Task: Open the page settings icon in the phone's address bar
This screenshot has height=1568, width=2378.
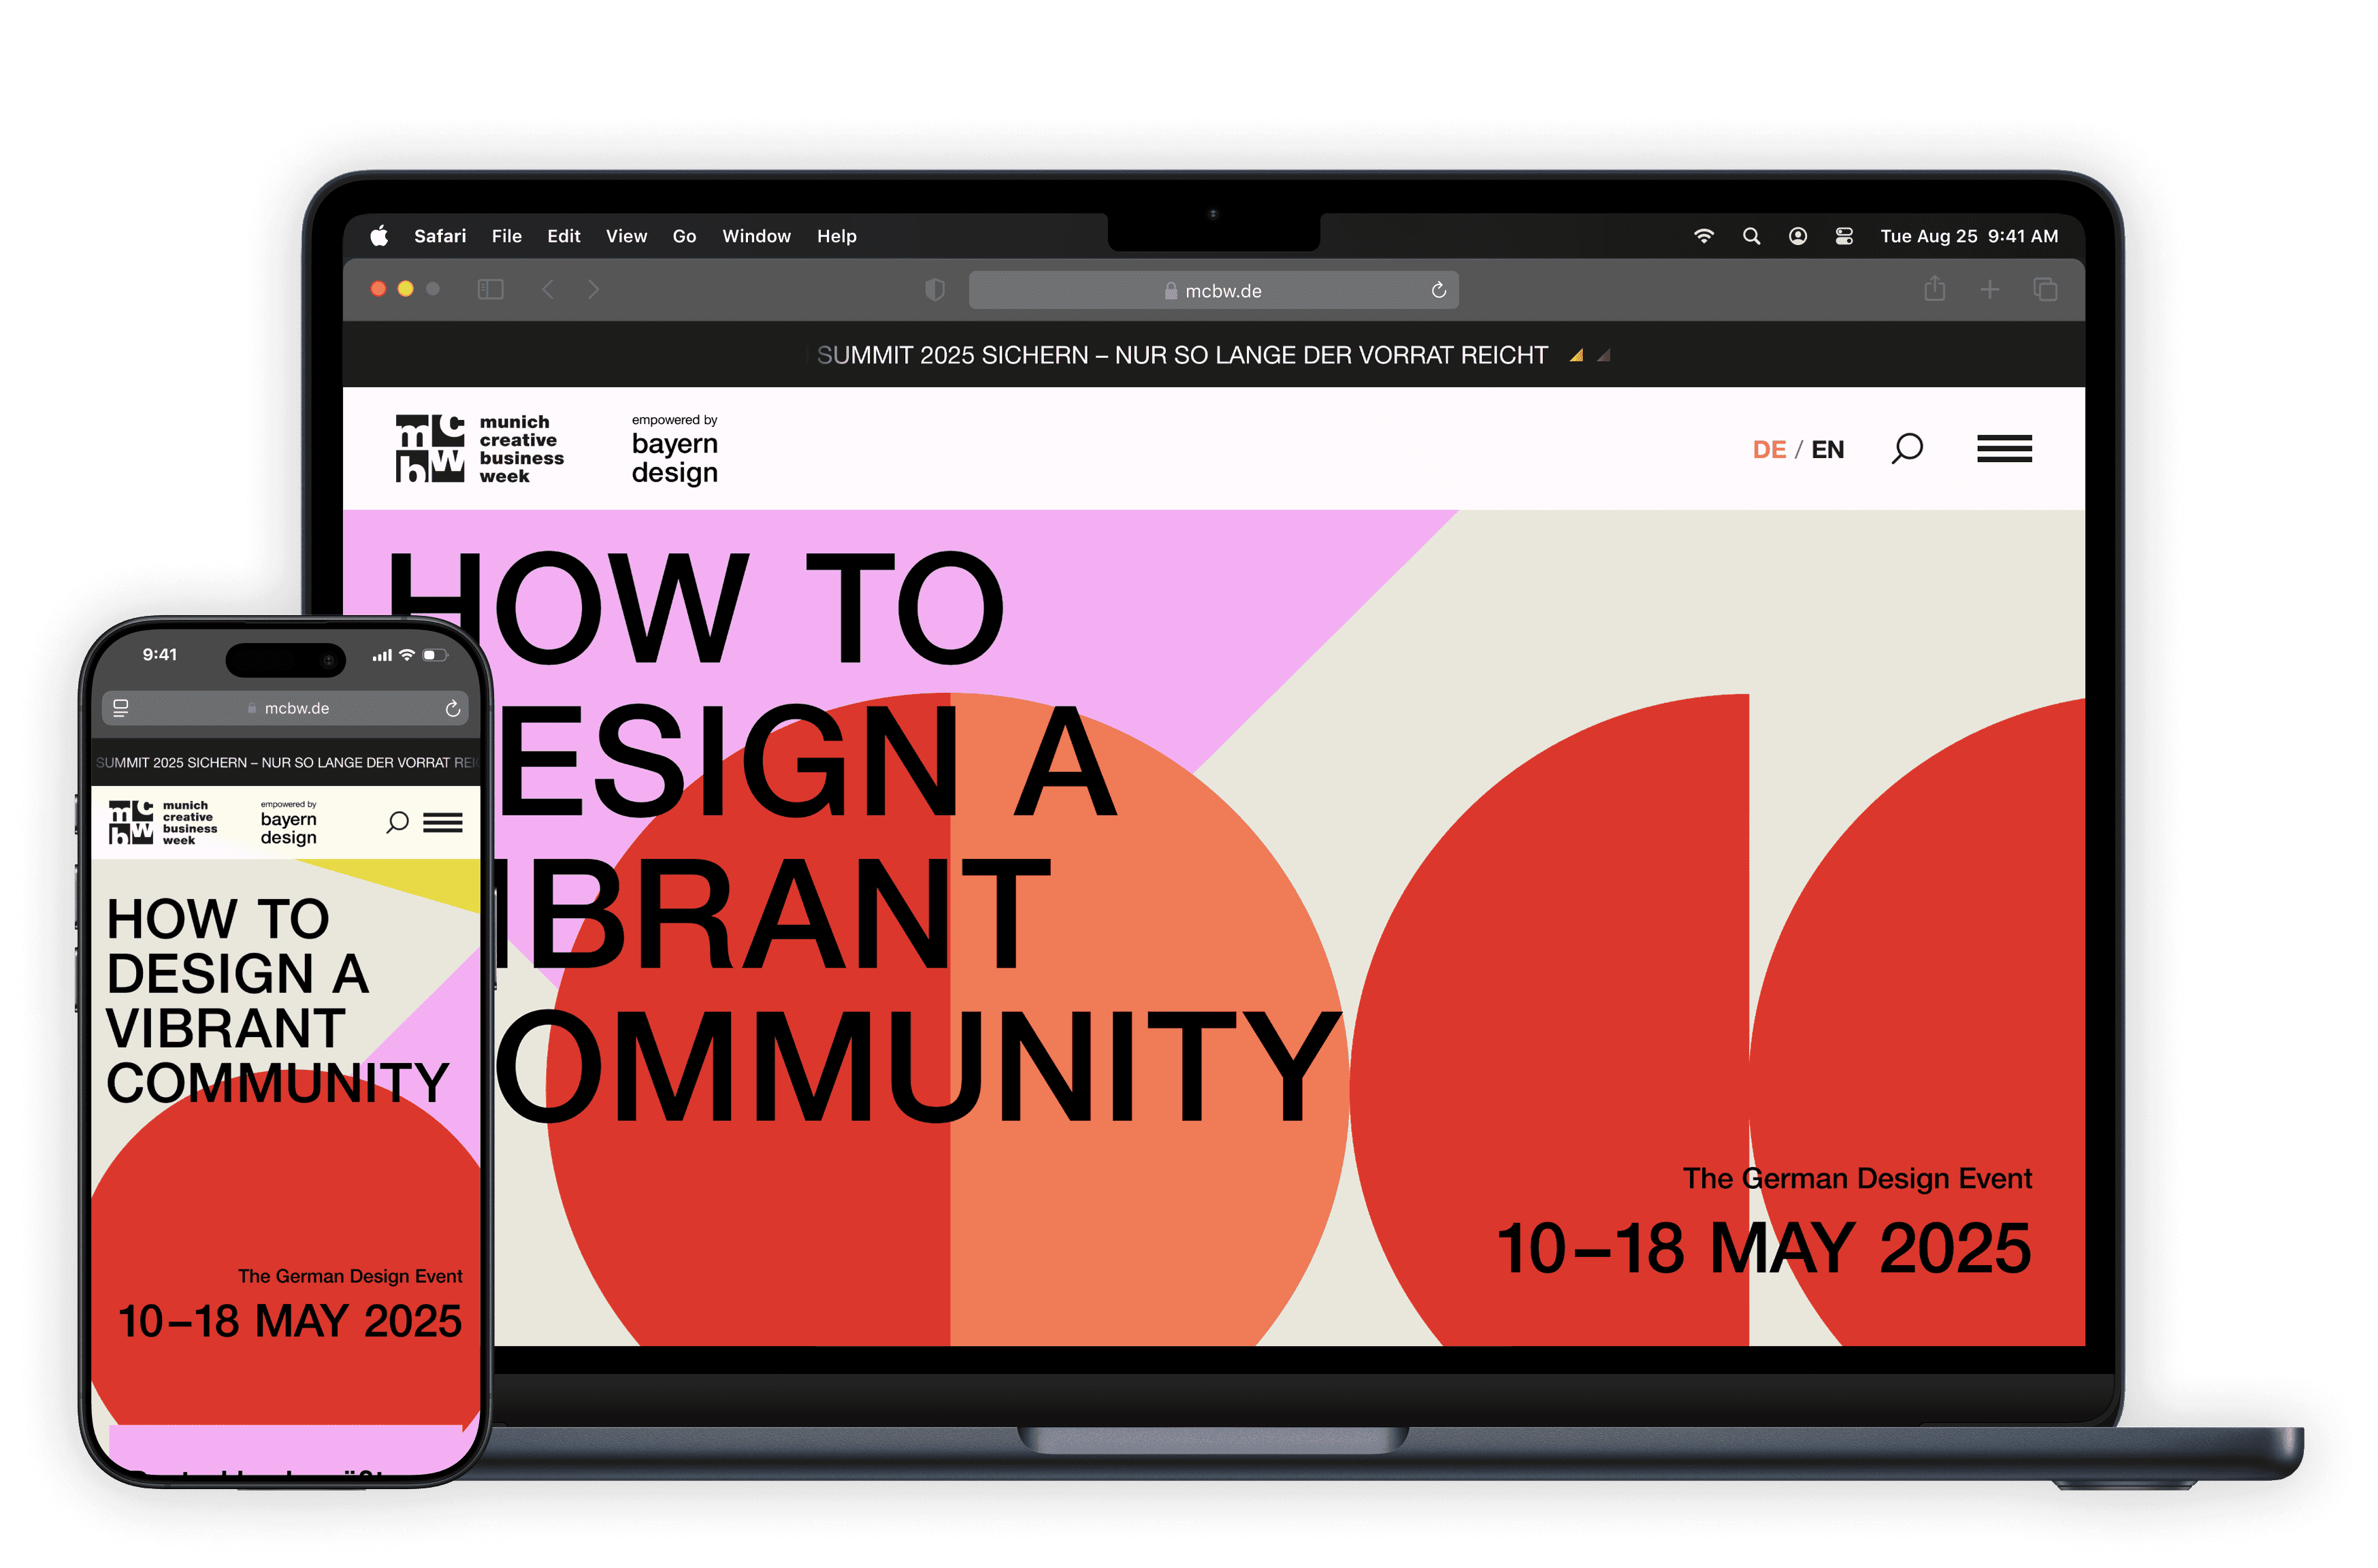Action: click(x=121, y=708)
